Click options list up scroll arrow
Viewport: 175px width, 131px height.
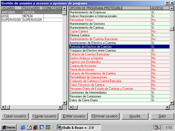(x=172, y=8)
